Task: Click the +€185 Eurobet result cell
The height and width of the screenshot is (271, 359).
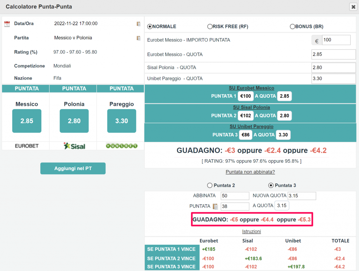Action: pos(209,249)
